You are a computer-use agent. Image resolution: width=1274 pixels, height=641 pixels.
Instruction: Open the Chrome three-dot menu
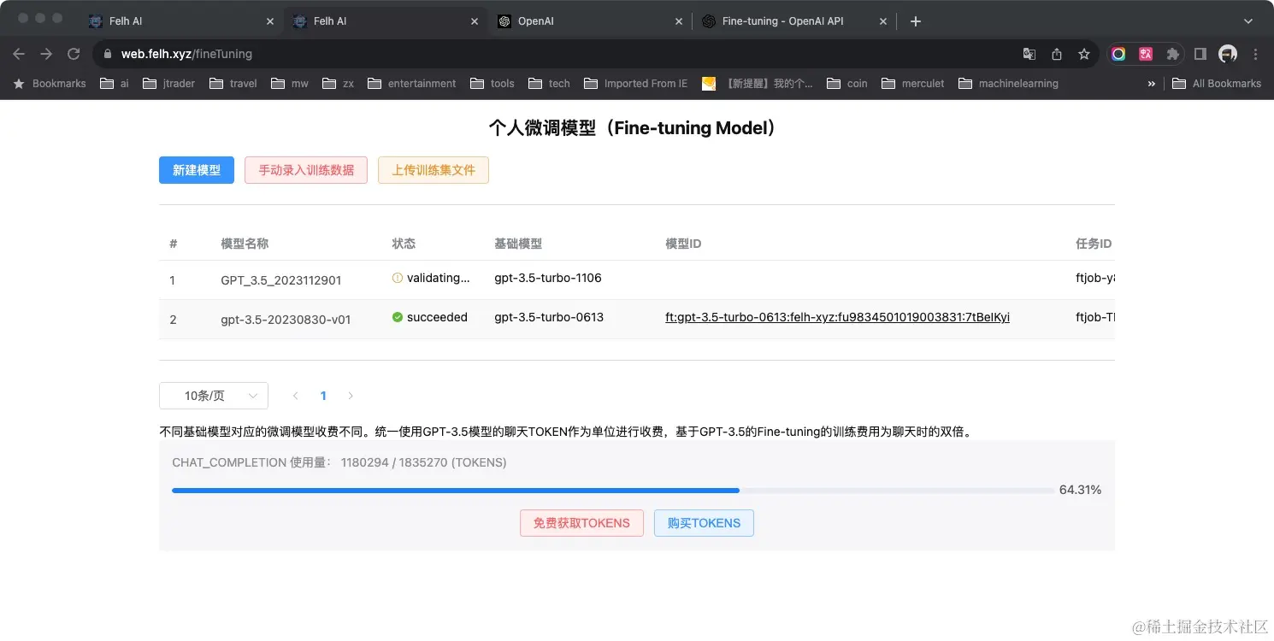tap(1254, 53)
